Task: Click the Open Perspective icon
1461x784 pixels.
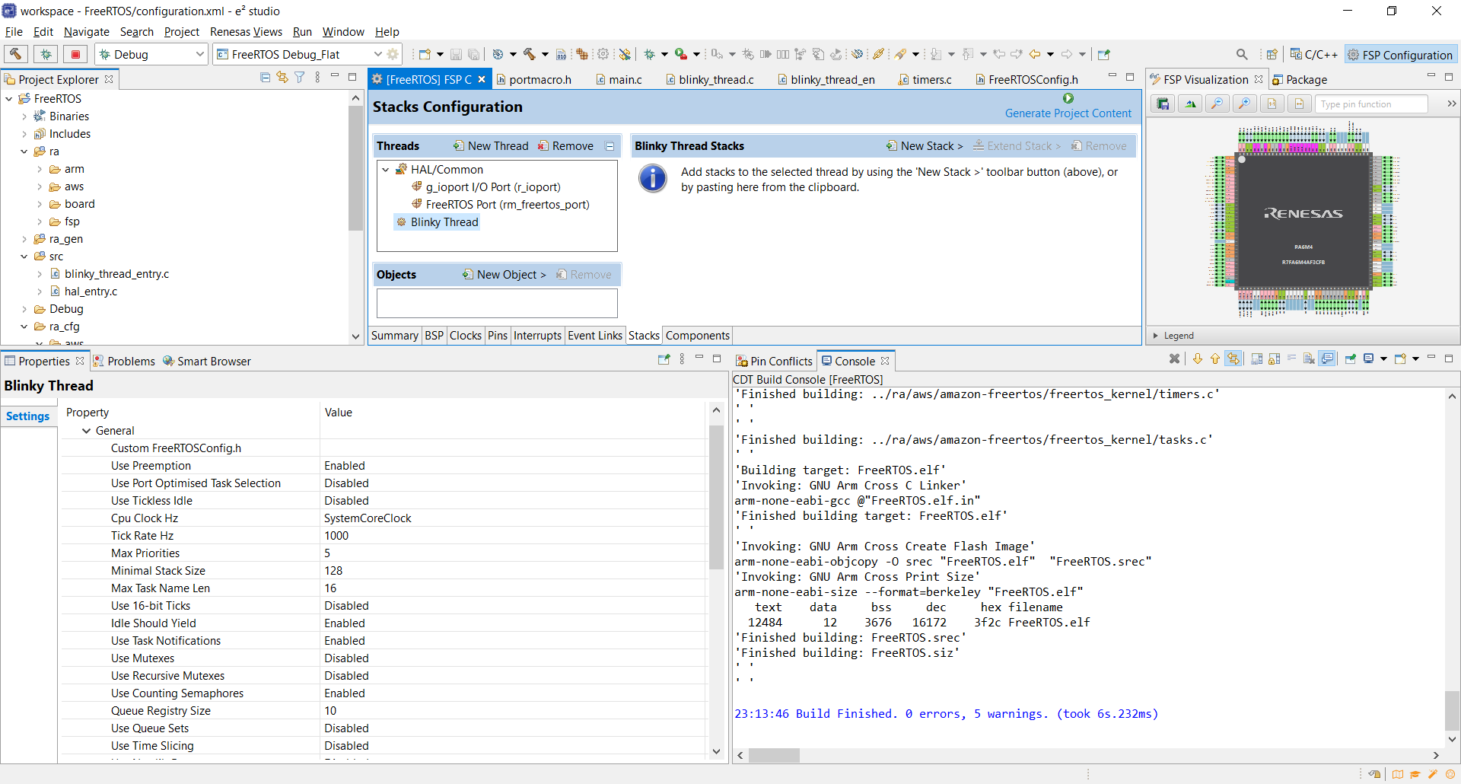Action: [1272, 54]
